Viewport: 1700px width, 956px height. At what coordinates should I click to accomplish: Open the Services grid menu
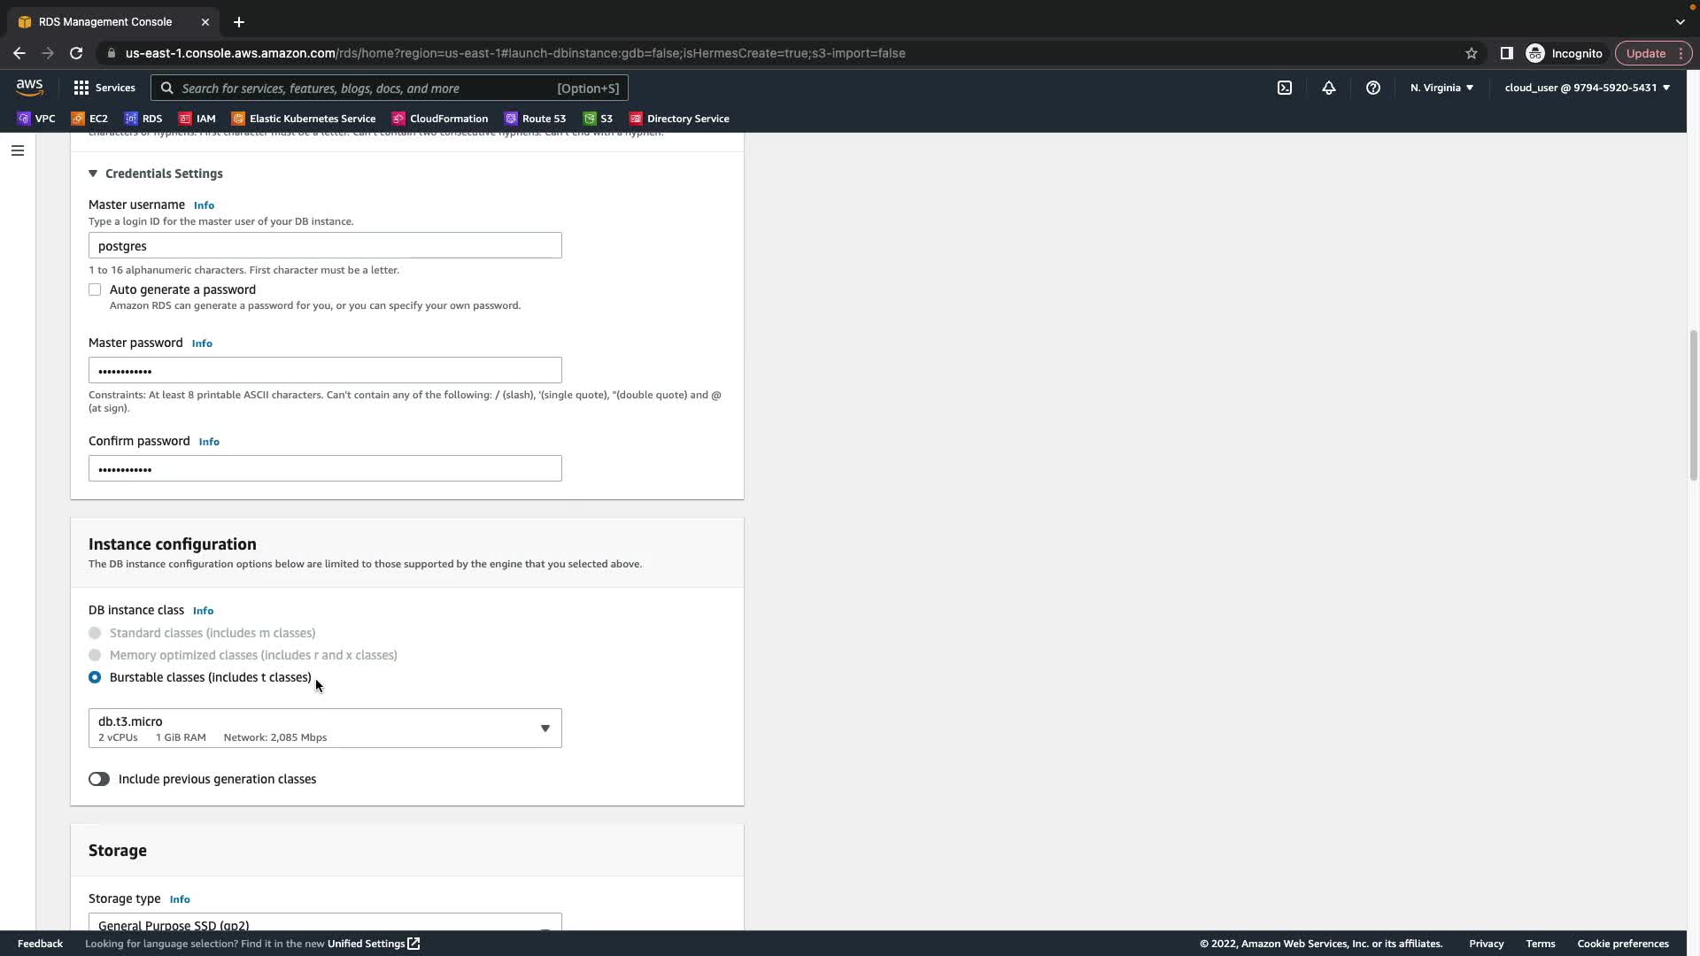click(104, 88)
